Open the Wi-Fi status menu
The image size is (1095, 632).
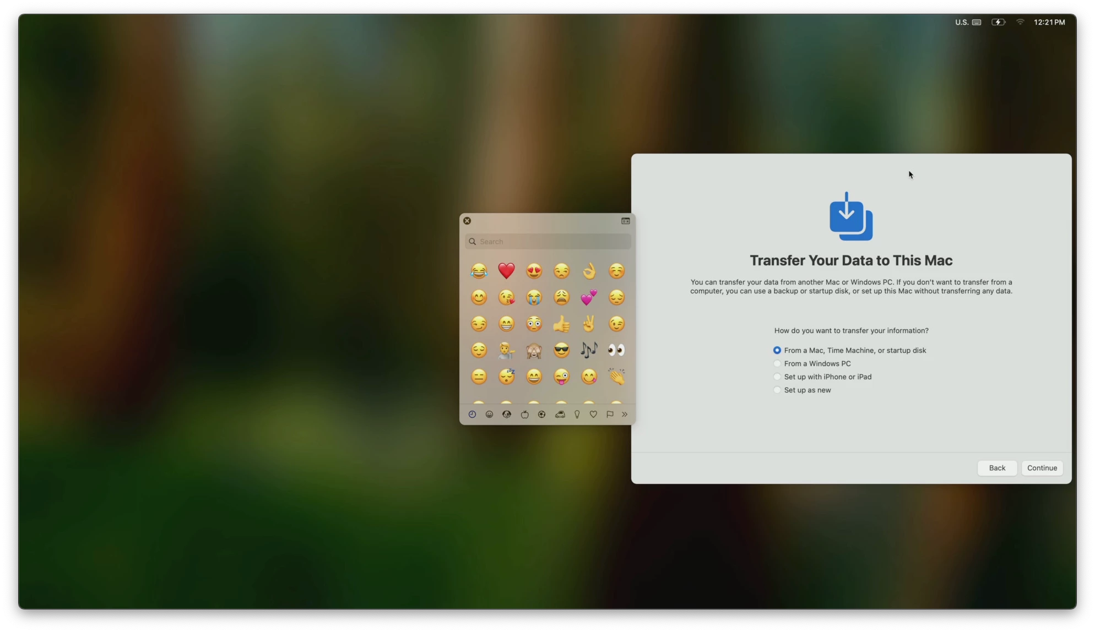click(1020, 23)
